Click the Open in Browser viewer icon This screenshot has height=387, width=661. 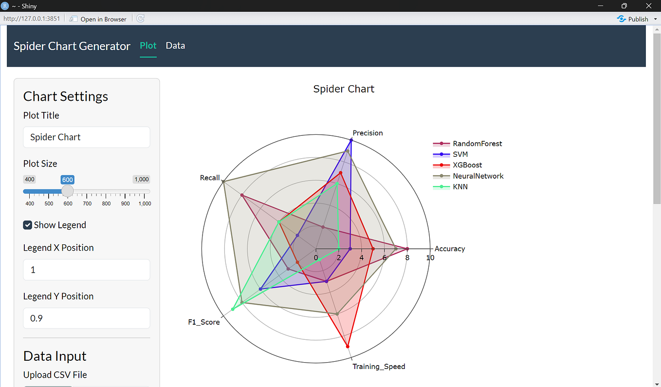click(73, 18)
